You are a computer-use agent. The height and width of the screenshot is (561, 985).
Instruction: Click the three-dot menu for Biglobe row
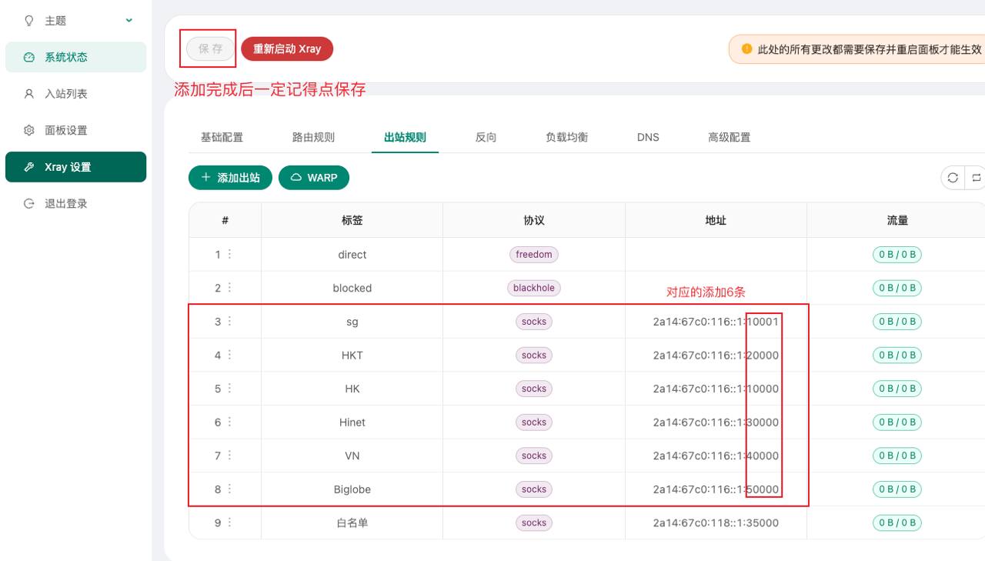229,489
